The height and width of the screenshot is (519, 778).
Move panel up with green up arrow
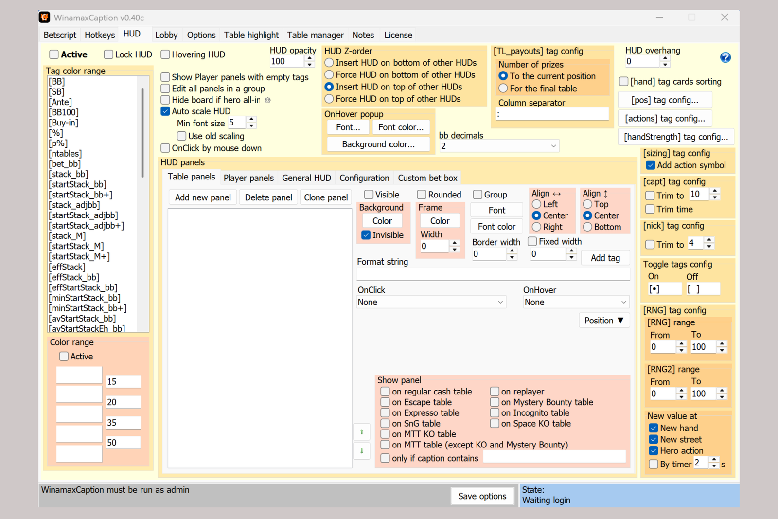(362, 431)
